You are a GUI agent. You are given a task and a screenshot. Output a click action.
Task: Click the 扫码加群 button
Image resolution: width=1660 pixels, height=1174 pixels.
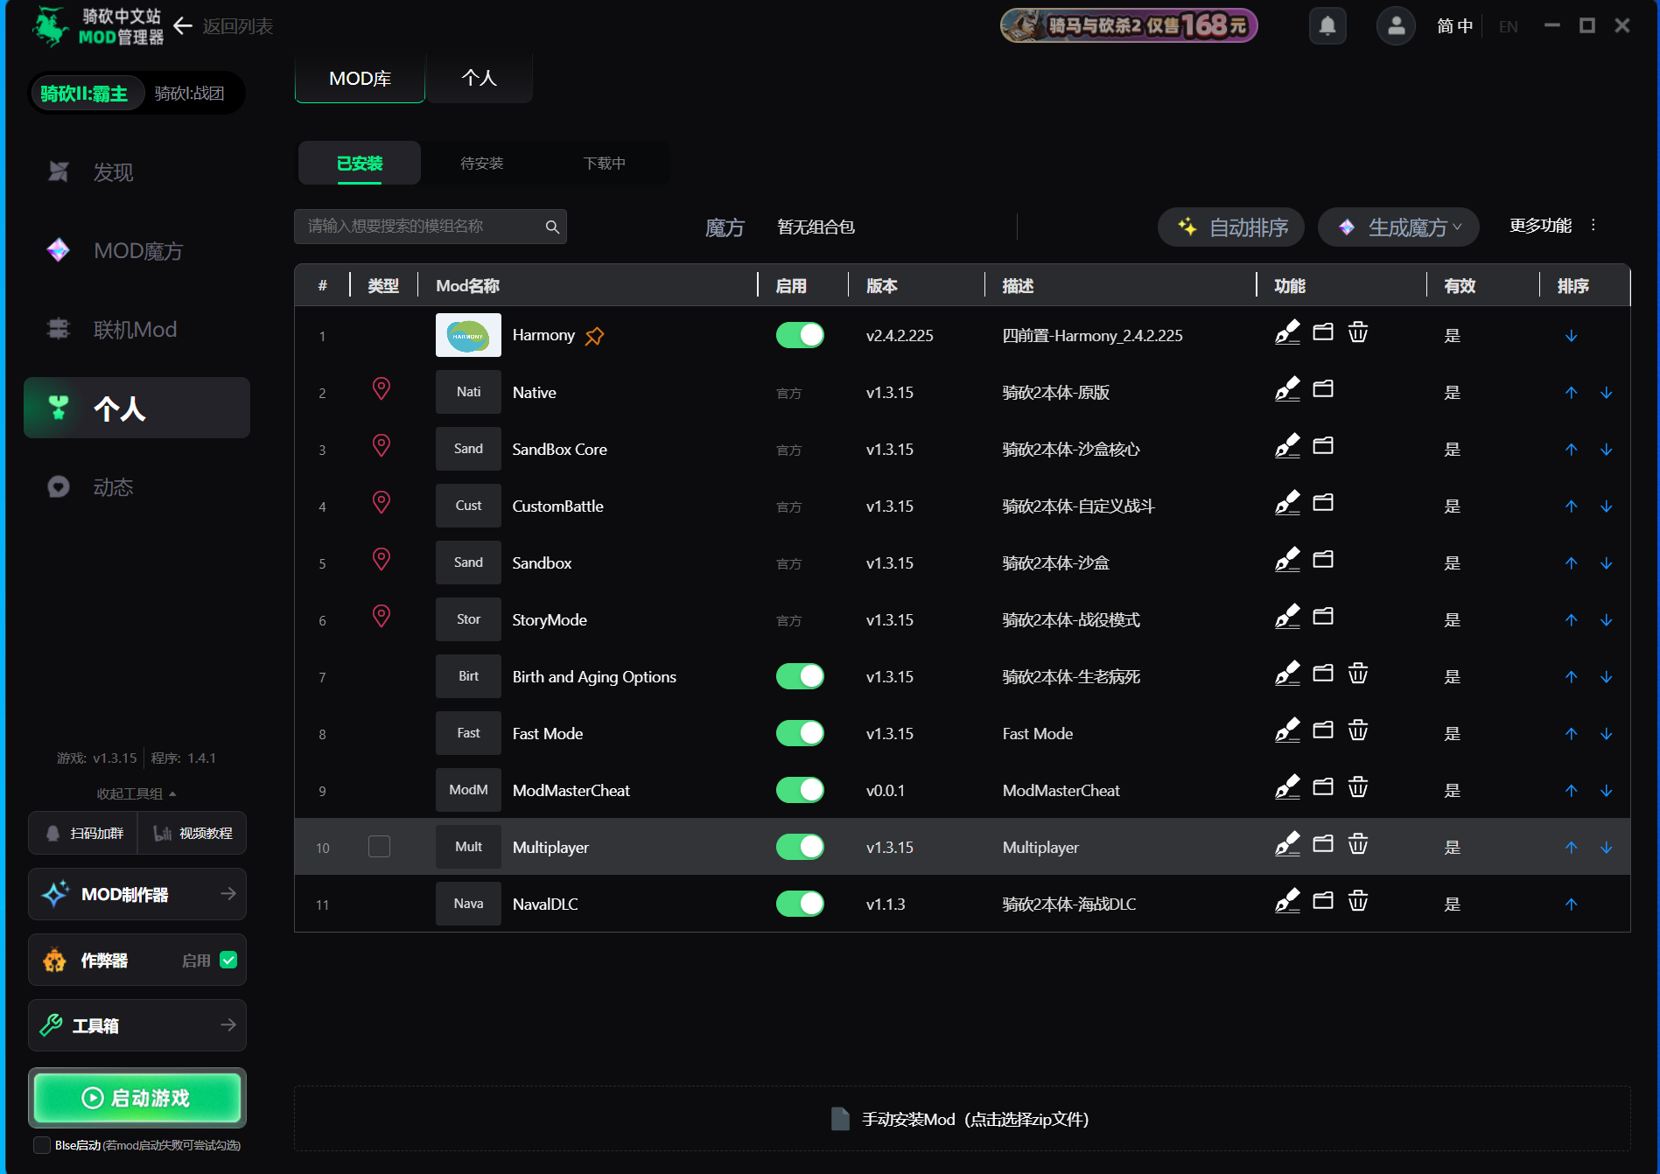coord(84,833)
